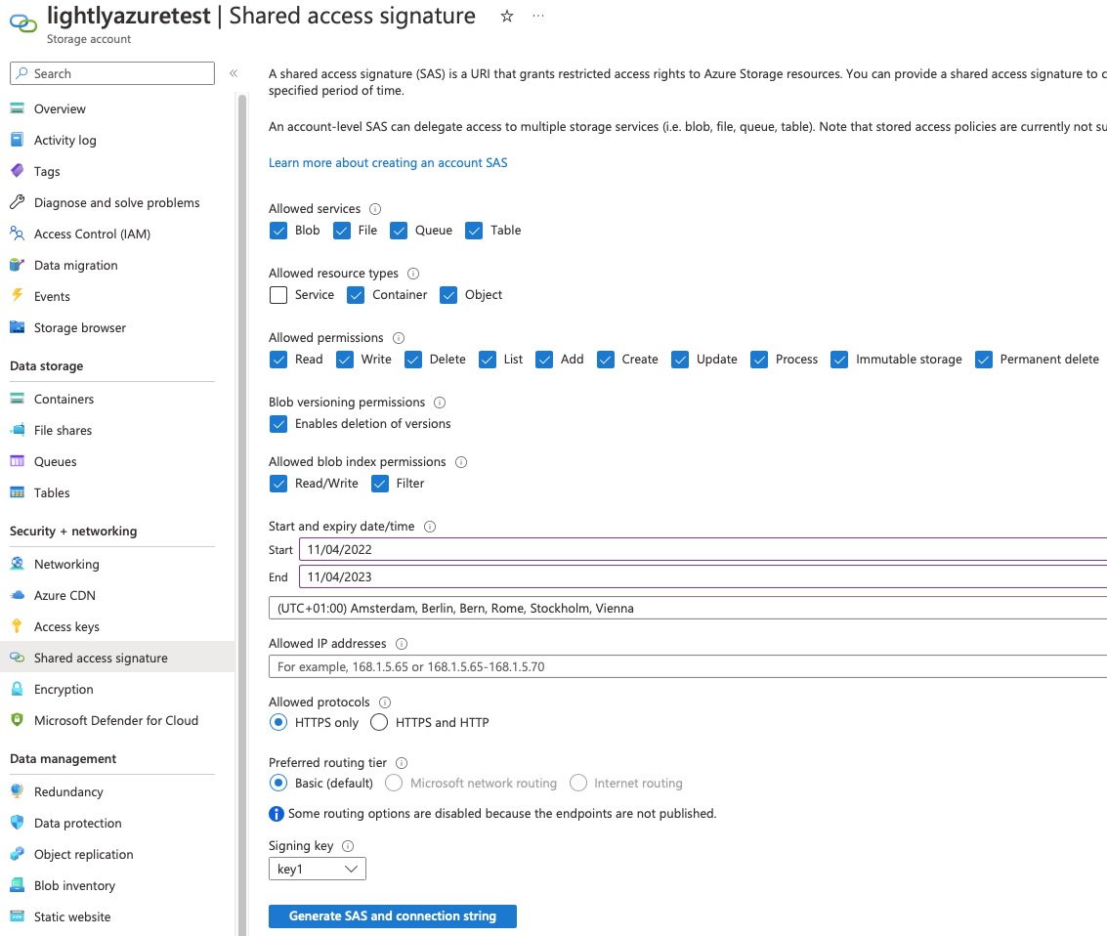This screenshot has height=936, width=1107.
Task: Uncheck the Permanent delete permission checkbox
Action: [984, 360]
